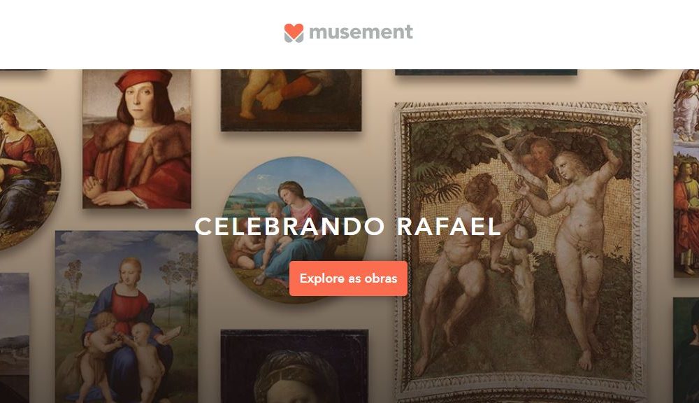Open the portrait of man in red hat

point(137,139)
